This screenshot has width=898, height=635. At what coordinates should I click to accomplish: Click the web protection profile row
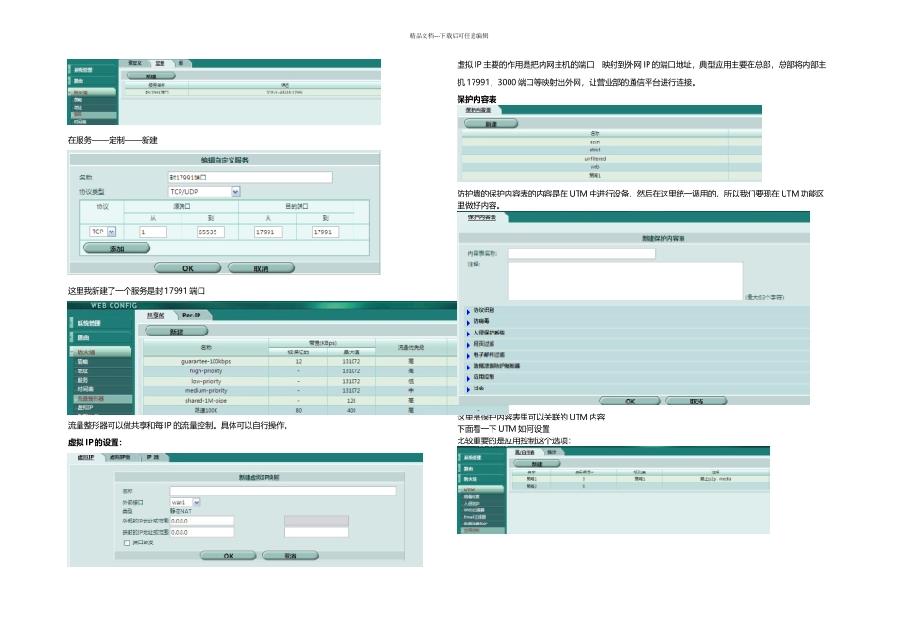[x=612, y=166]
